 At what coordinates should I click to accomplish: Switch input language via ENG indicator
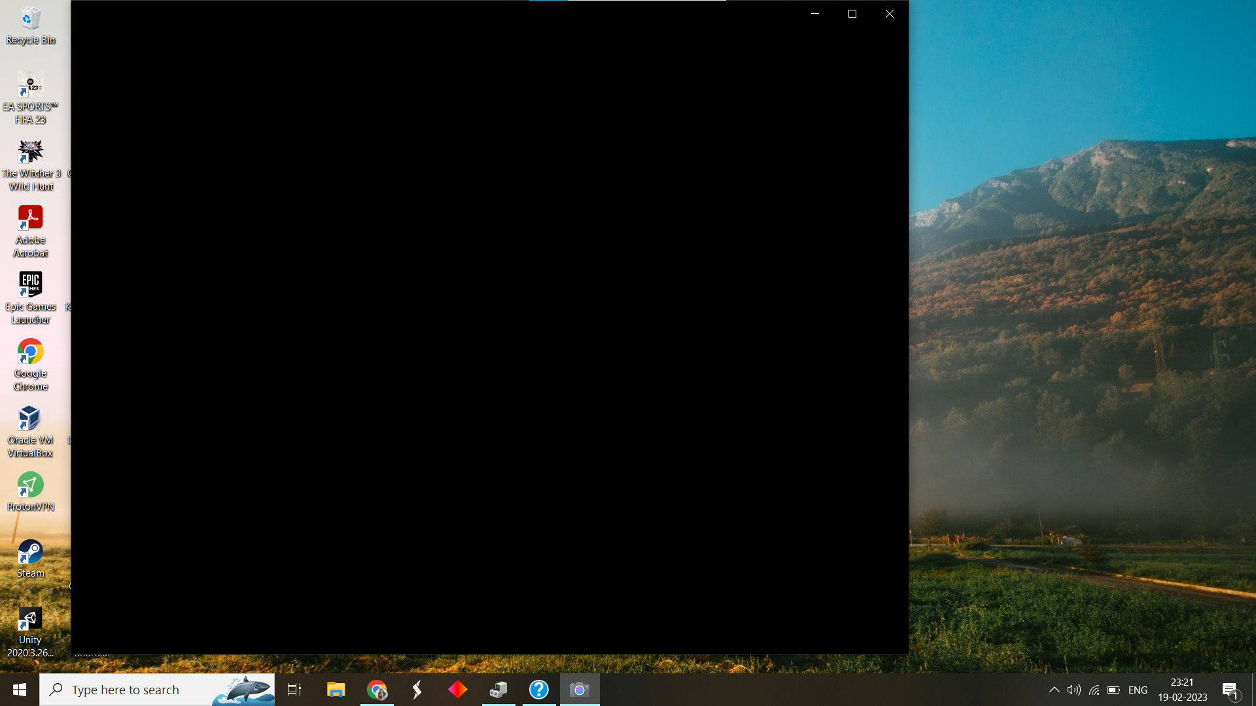click(1138, 690)
